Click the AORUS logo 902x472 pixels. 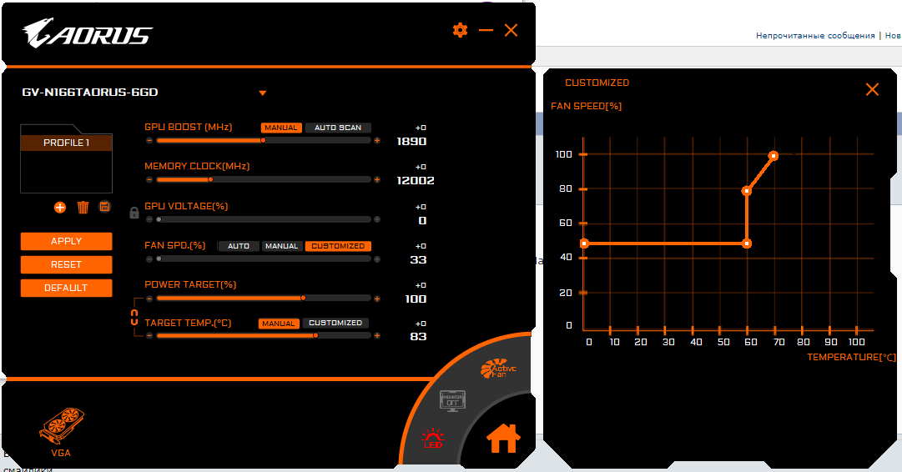point(87,33)
